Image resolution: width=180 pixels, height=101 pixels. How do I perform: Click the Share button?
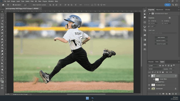(167, 5)
